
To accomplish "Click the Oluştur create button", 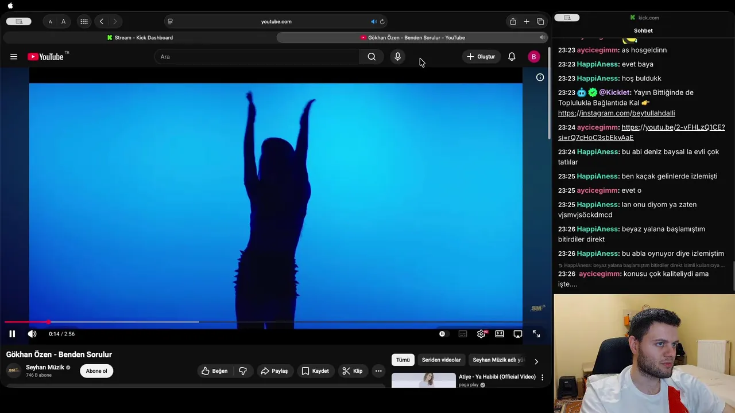I will (x=481, y=57).
